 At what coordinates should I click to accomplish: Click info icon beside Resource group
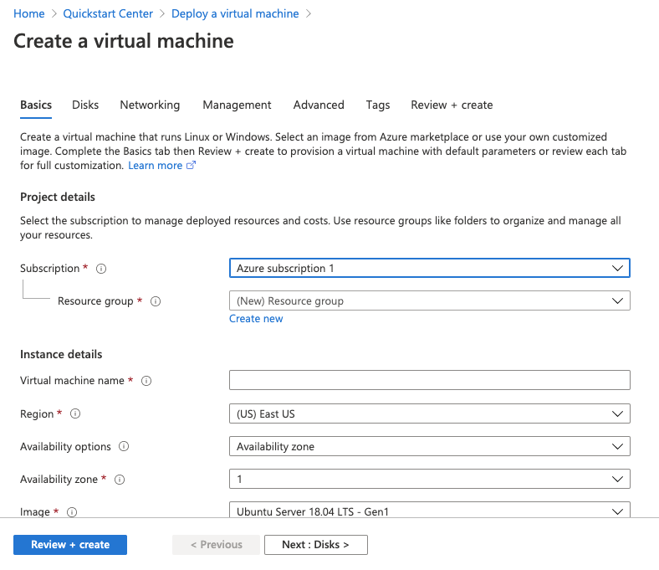pyautogui.click(x=155, y=301)
